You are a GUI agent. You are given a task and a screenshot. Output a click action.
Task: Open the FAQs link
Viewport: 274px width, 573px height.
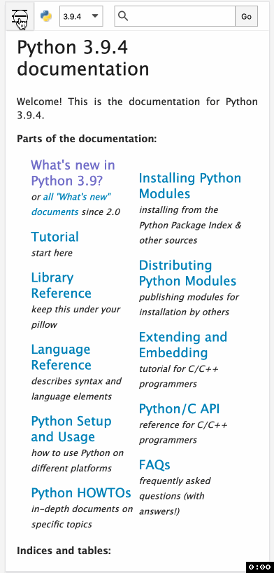point(154,465)
